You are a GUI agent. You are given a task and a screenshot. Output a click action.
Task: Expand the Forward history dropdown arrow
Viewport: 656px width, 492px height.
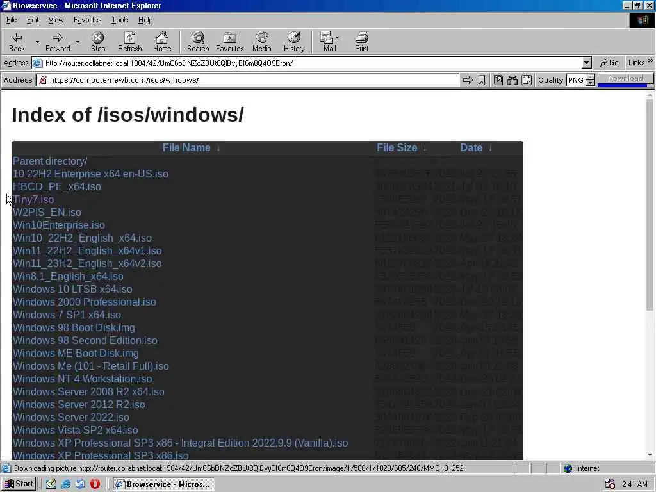(x=78, y=42)
